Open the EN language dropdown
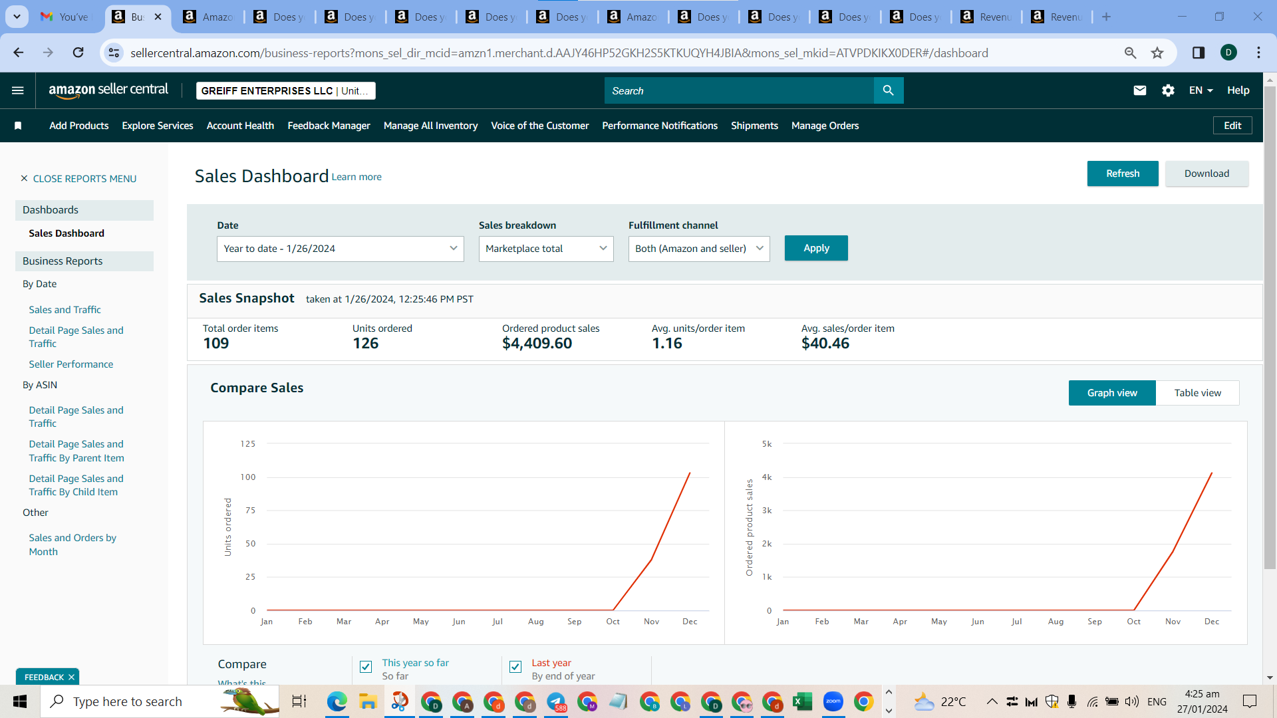The image size is (1277, 718). pyautogui.click(x=1201, y=90)
